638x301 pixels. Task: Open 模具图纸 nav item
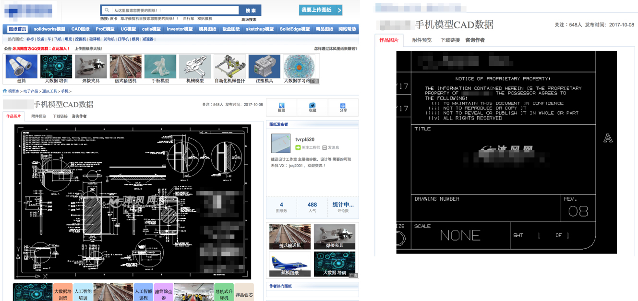(207, 29)
